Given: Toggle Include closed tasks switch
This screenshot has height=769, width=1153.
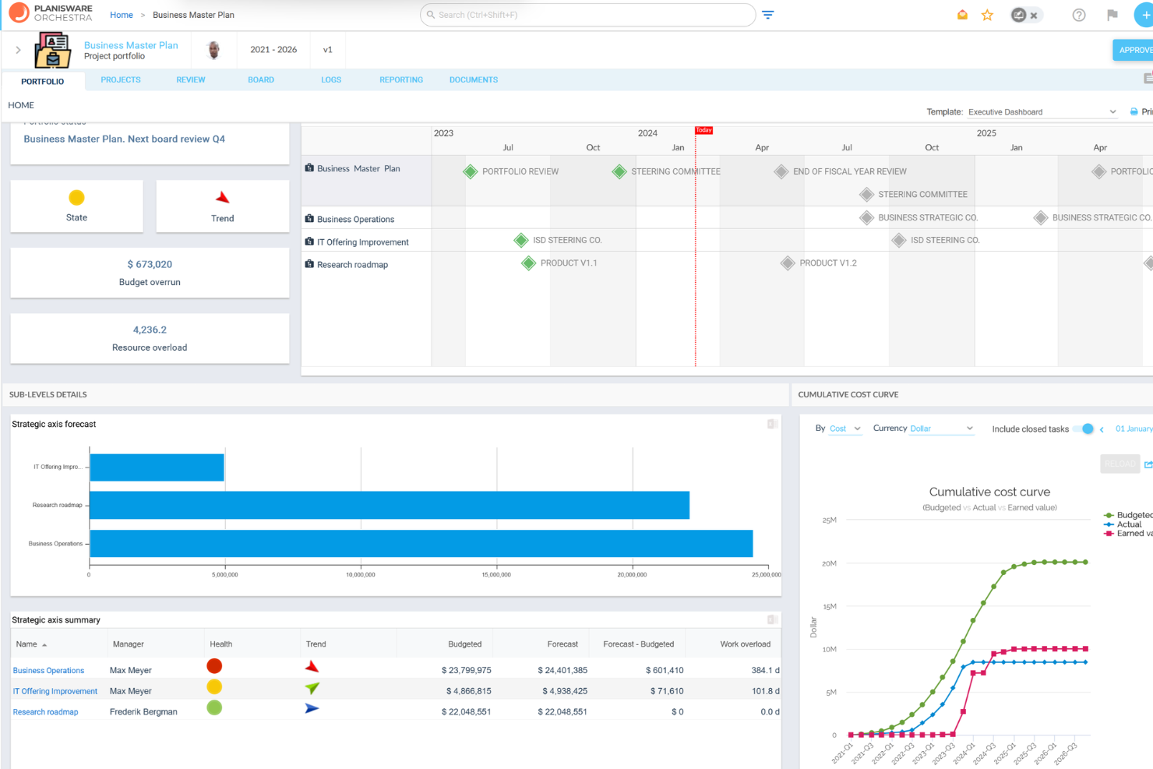Looking at the screenshot, I should click(1084, 429).
